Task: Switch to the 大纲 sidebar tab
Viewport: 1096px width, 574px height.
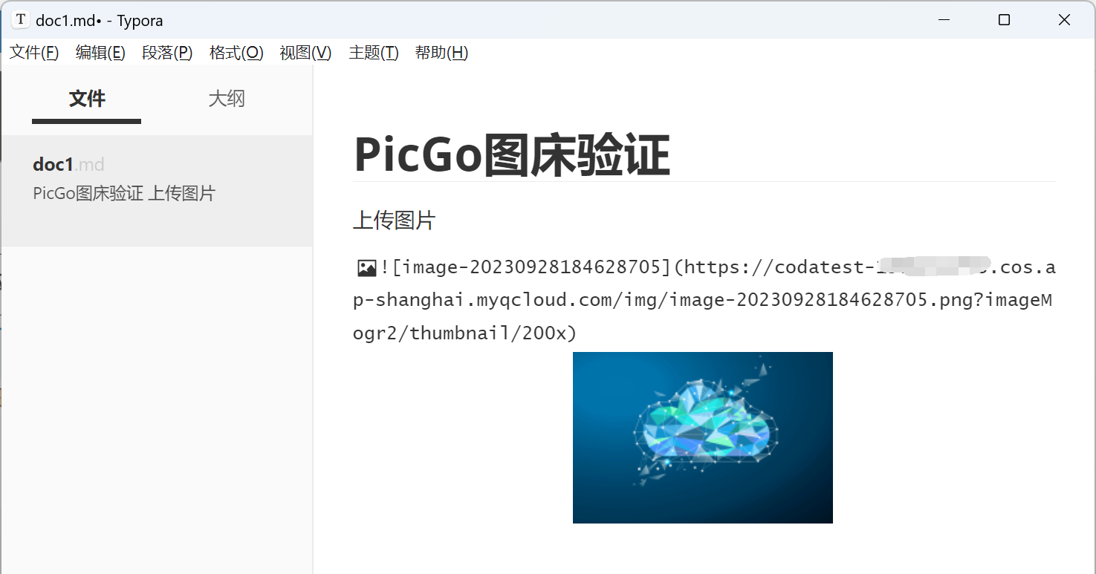Action: tap(227, 99)
